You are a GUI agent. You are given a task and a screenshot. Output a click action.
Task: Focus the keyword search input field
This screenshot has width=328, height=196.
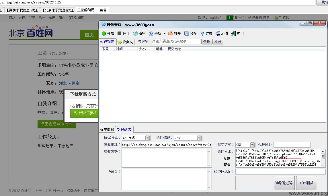click(176, 41)
